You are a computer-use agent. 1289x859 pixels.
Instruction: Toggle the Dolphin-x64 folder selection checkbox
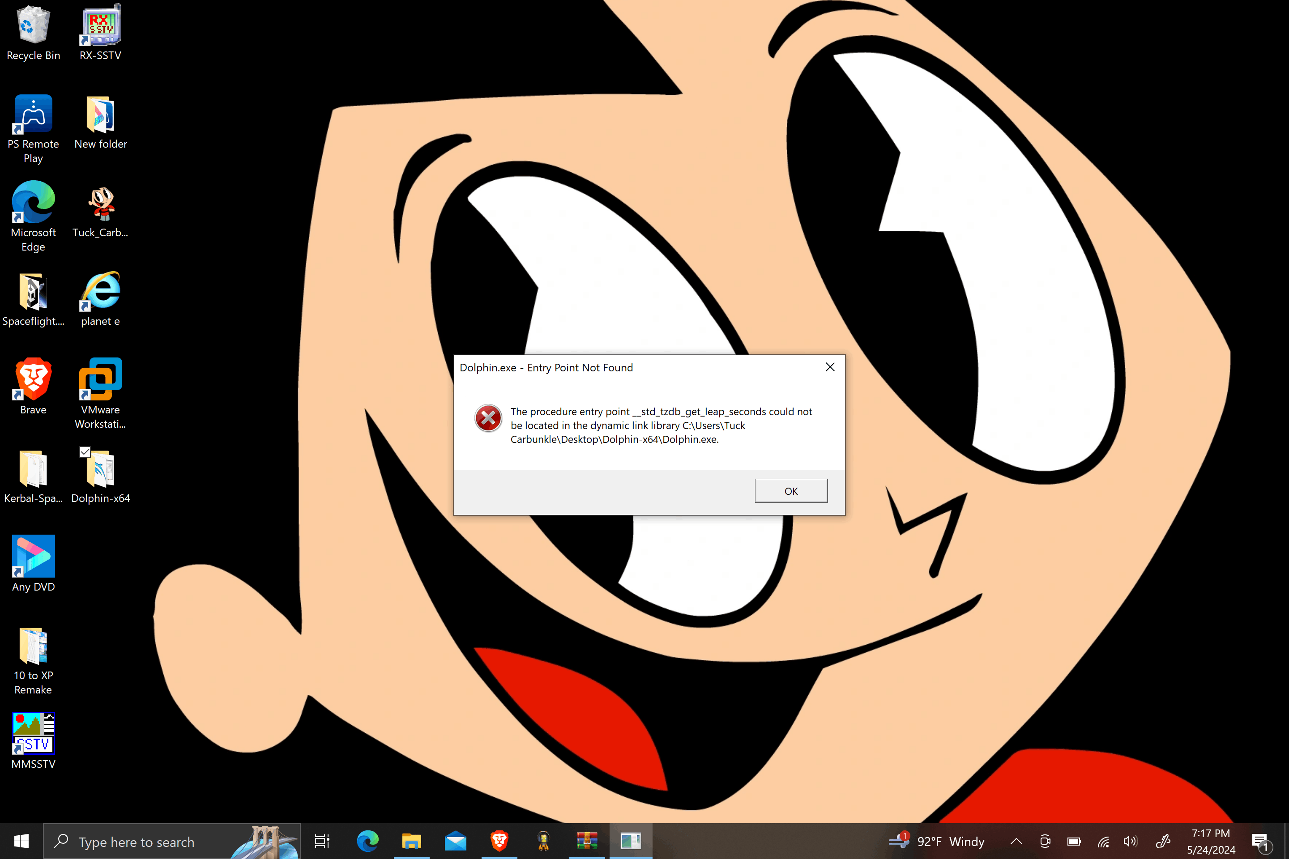(x=85, y=452)
